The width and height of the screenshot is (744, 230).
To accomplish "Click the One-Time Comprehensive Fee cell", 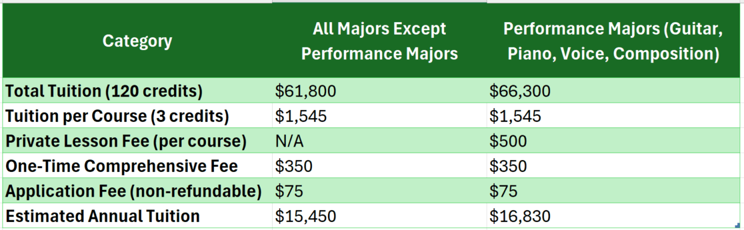I will (137, 166).
